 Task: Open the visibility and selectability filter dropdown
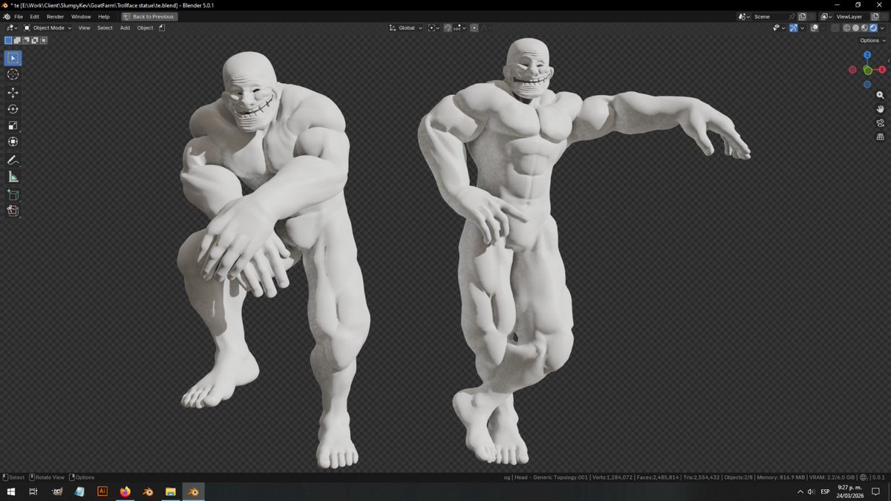[x=779, y=27]
